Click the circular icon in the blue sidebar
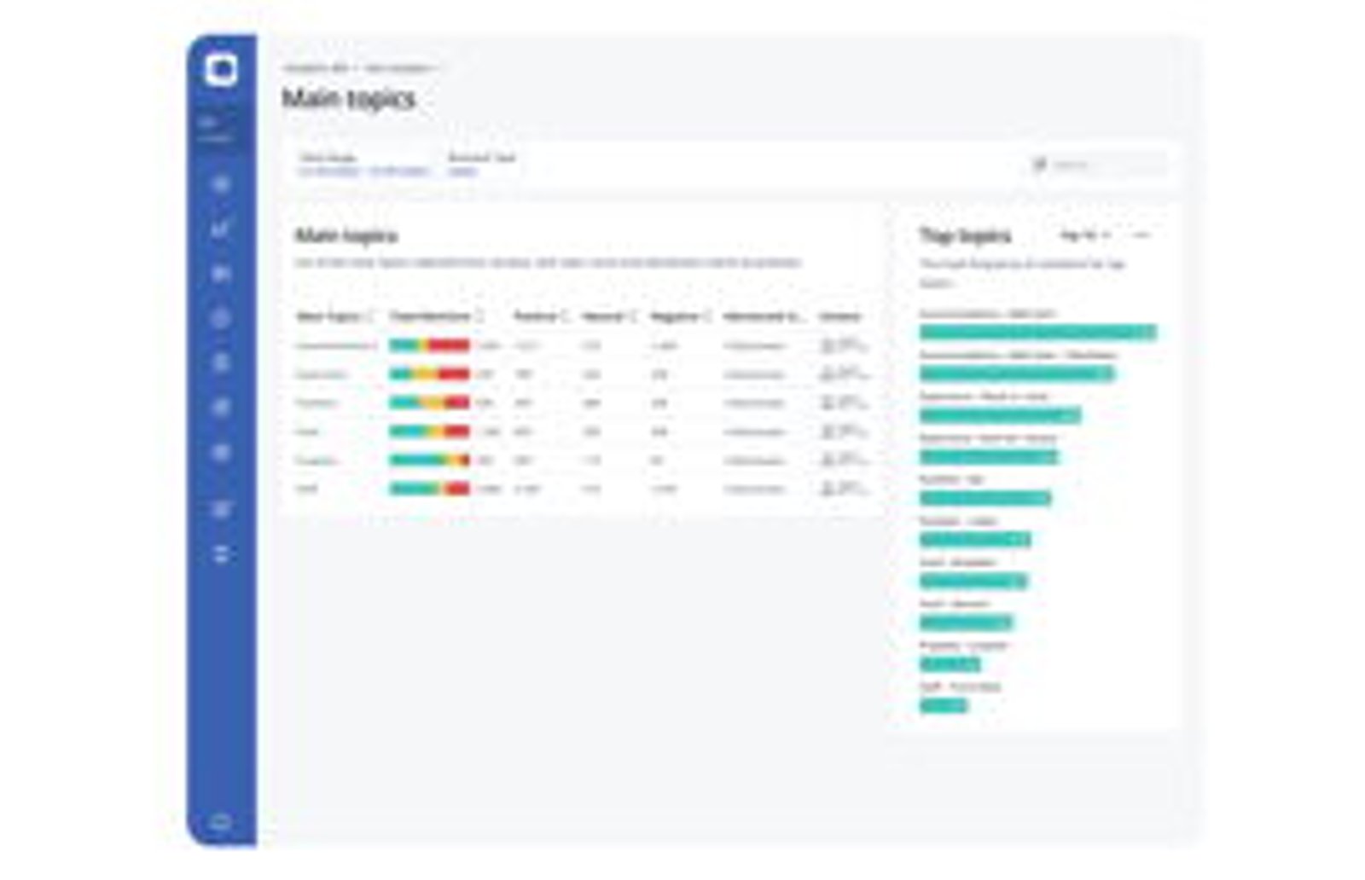This screenshot has width=1365, height=880. (221, 318)
